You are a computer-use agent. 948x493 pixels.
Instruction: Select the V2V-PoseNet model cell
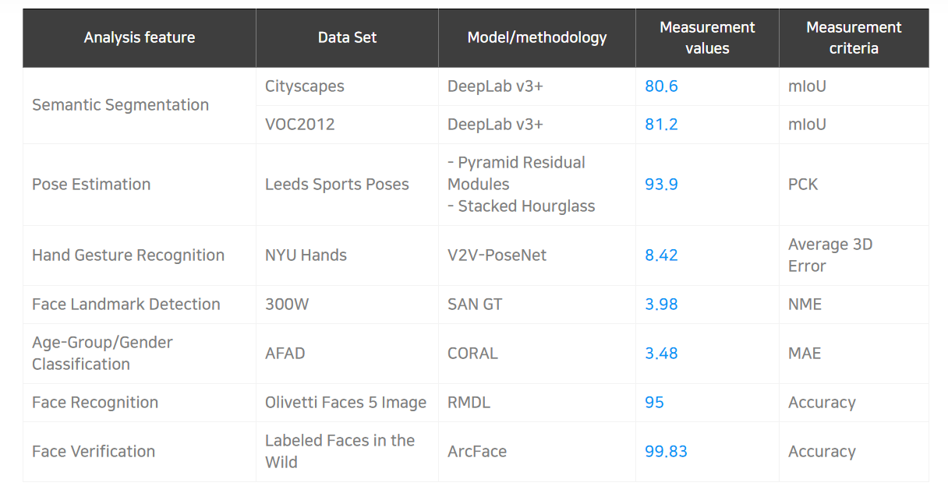[x=497, y=255]
